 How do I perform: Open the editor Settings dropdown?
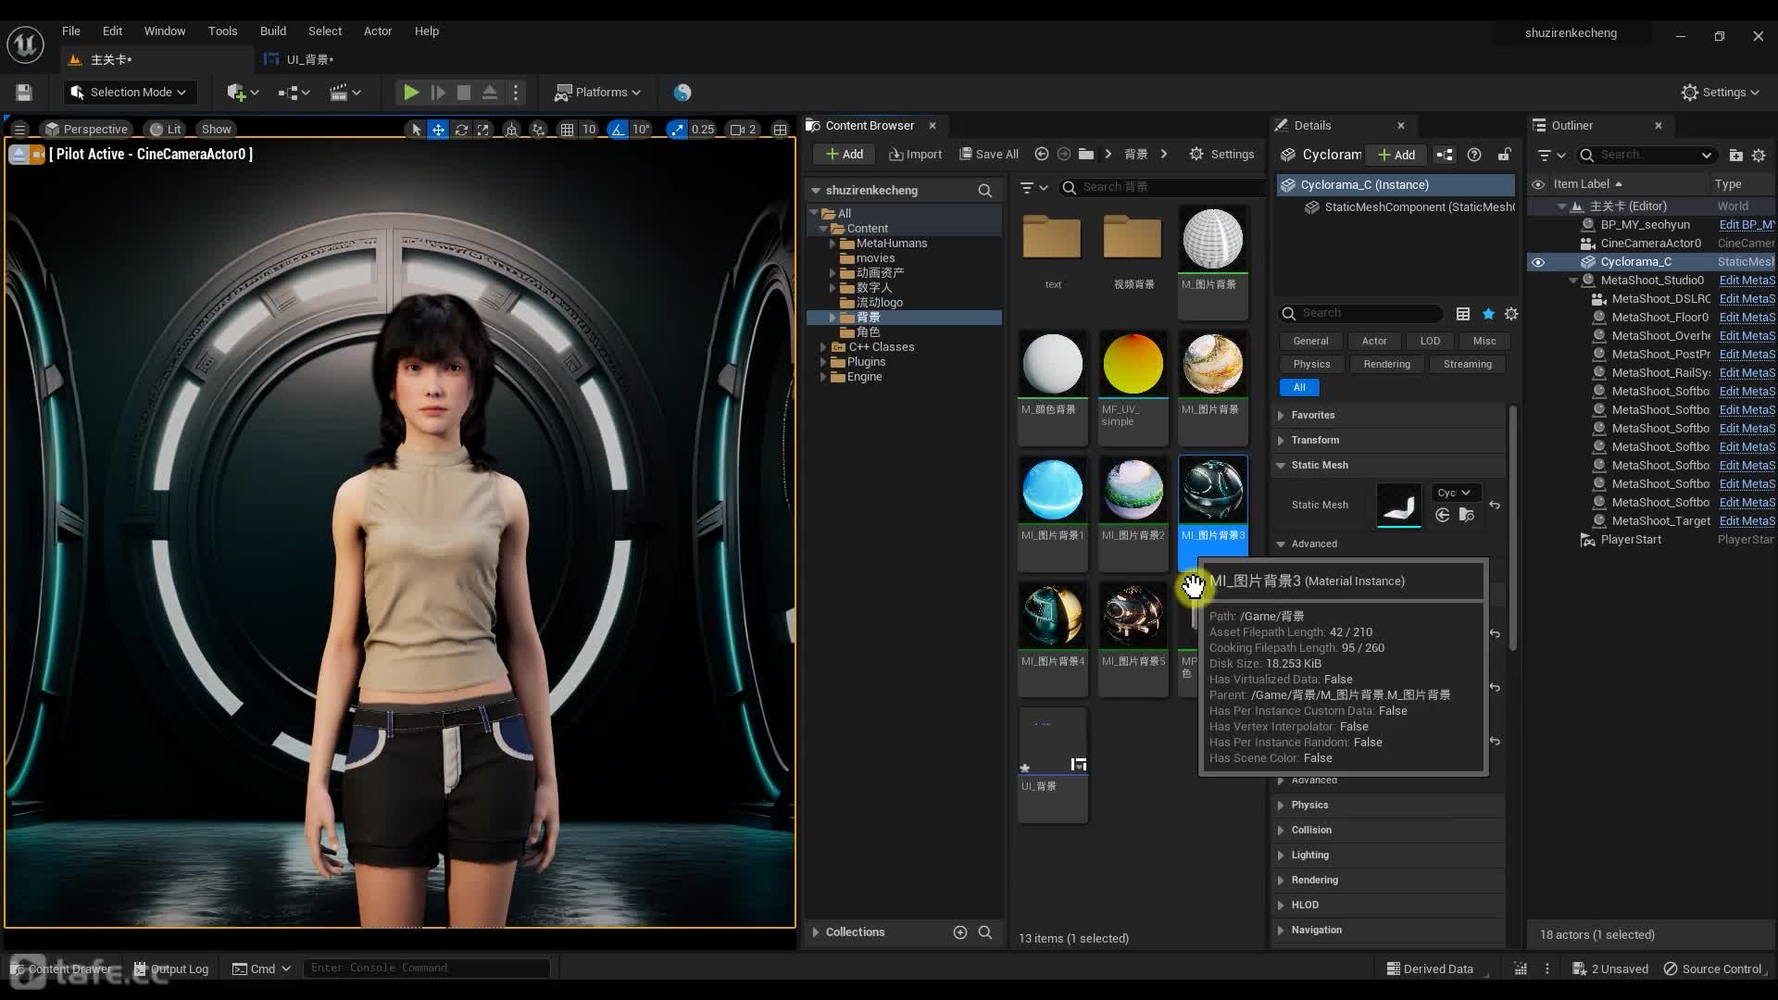coord(1720,92)
